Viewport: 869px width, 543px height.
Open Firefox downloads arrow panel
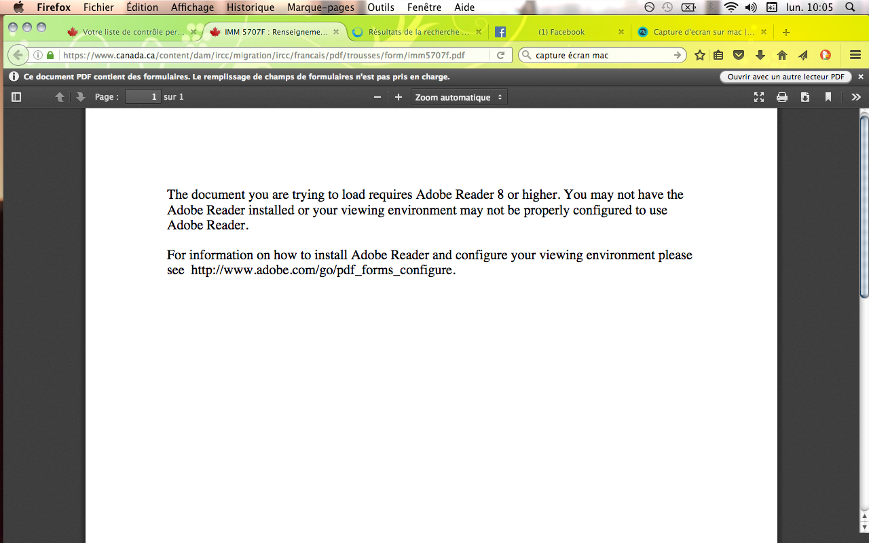coord(760,55)
